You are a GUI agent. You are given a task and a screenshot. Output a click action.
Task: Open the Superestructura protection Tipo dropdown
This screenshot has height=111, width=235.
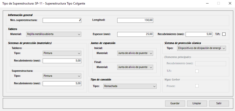[x=62, y=76]
